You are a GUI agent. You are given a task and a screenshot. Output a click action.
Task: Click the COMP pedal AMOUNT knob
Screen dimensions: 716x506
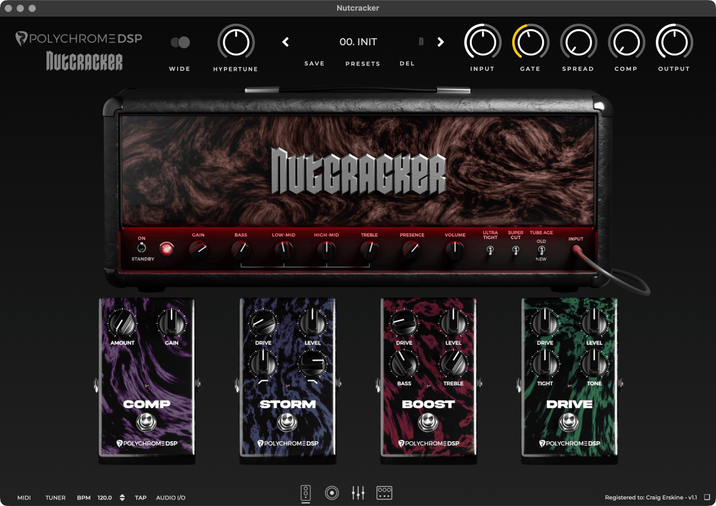tap(122, 324)
